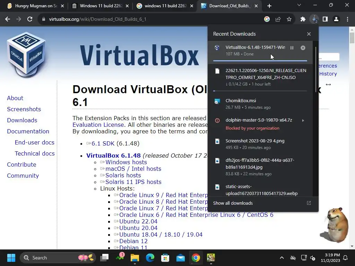Open the Extensions puzzle icon
Screen dimensions: 355x266
303,19
